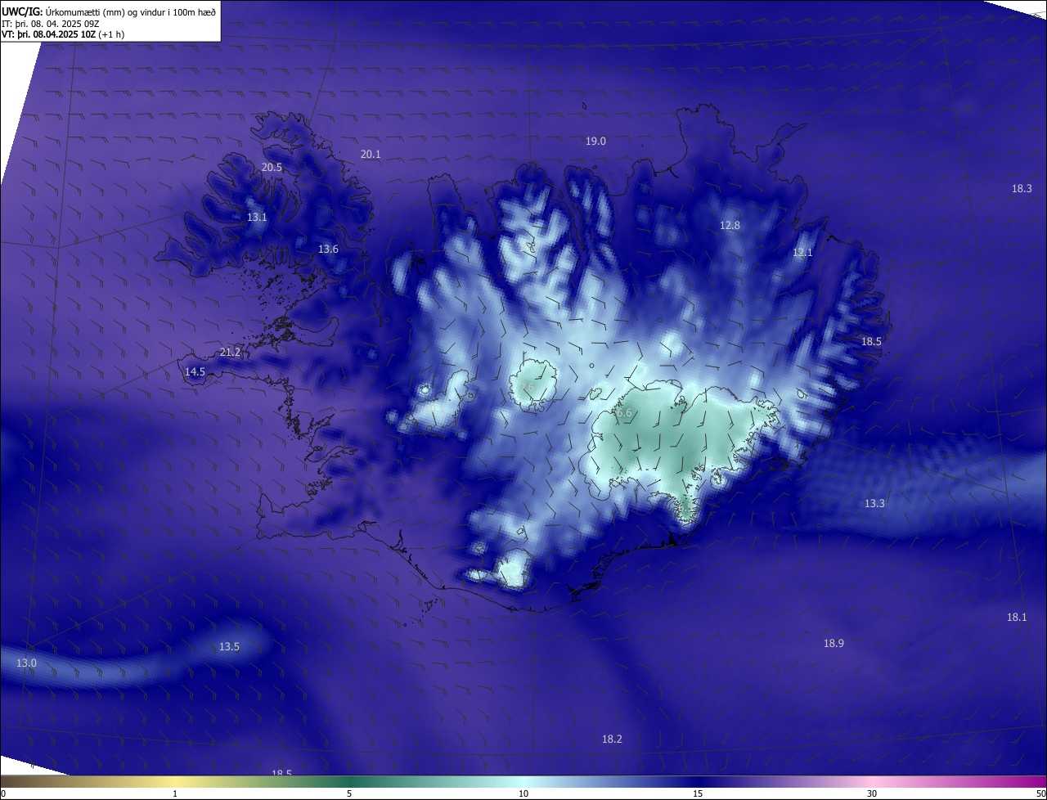Click the 20.1 value label

coord(371,154)
